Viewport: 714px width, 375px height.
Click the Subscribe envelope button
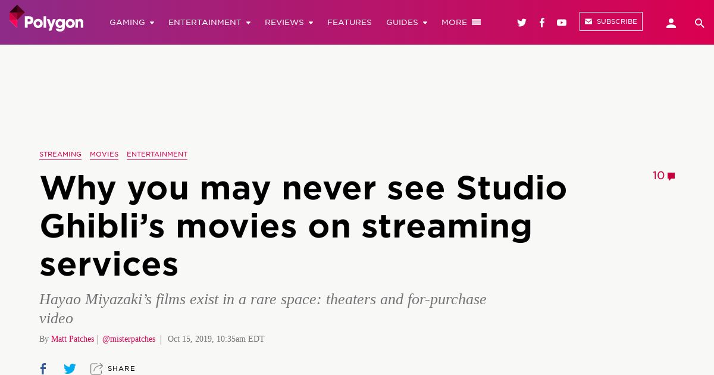point(611,21)
